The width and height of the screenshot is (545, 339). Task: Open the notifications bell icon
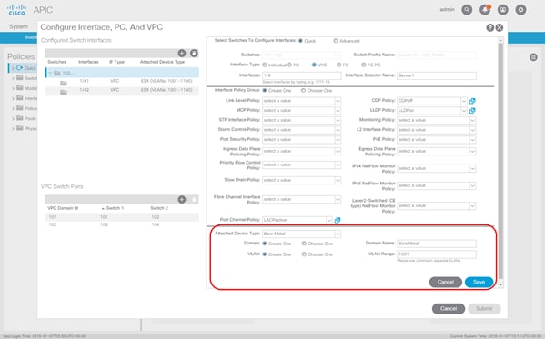click(485, 10)
